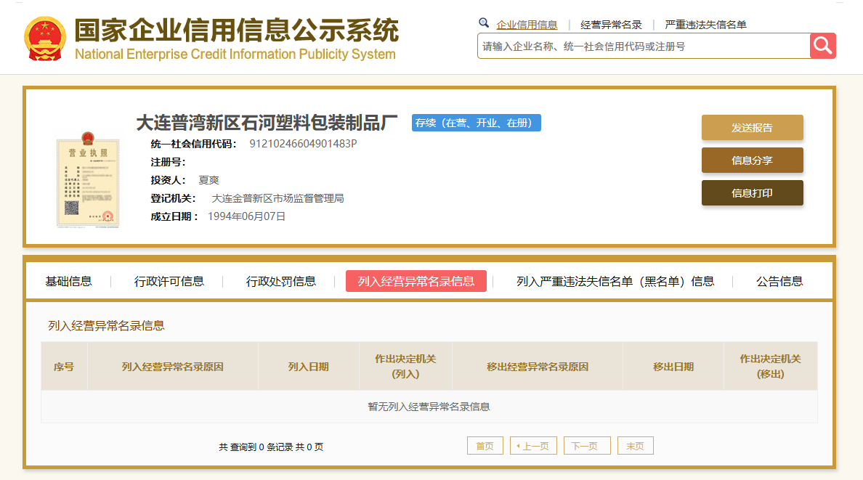The height and width of the screenshot is (480, 863).
Task: Switch to the 行政许可信息 tab
Action: point(169,281)
